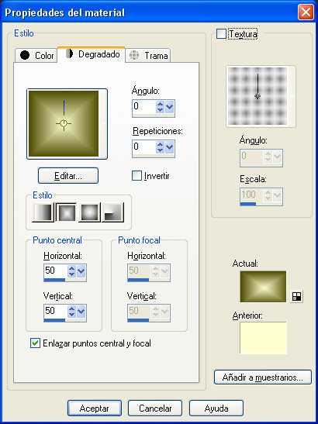The height and width of the screenshot is (424, 318).
Task: Click the swap materials icon beside Actual swatch
Action: click(x=296, y=297)
